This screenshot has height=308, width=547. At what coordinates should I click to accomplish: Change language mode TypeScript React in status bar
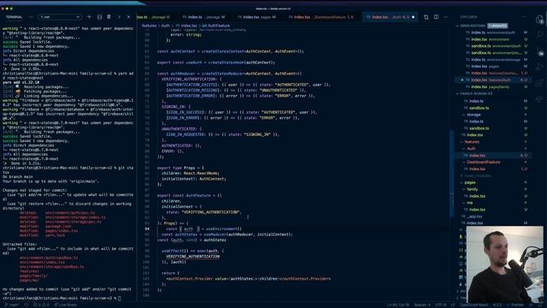(474, 305)
